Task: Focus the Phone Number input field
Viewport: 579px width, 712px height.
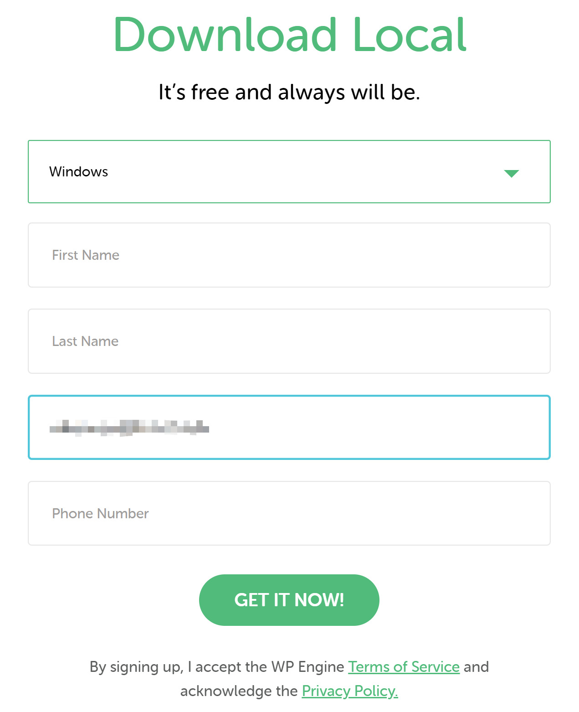Action: tap(289, 513)
